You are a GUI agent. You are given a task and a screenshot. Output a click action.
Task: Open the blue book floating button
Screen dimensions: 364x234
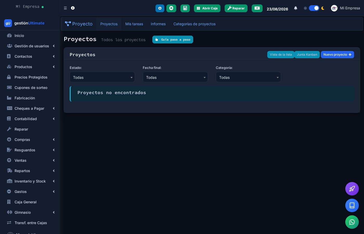click(352, 205)
